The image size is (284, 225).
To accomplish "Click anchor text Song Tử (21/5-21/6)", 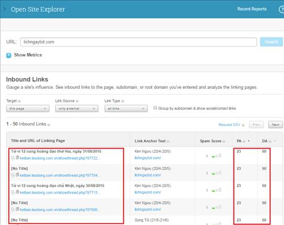I will pos(152,220).
